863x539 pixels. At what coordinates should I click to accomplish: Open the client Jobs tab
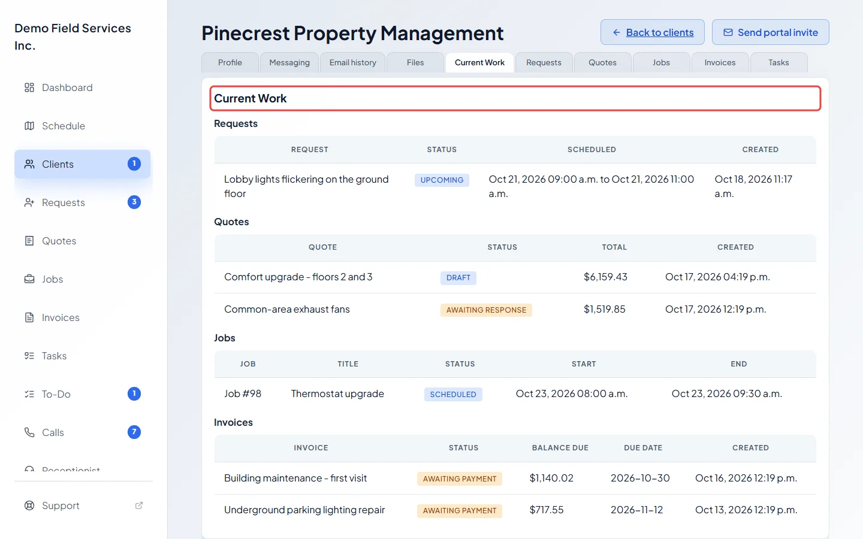662,62
